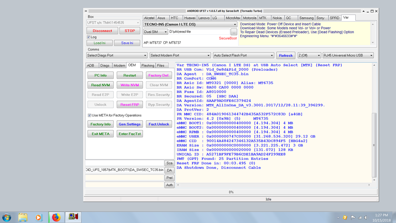396x223 pixels.
Task: Click the Auth file button
Action: (170, 185)
